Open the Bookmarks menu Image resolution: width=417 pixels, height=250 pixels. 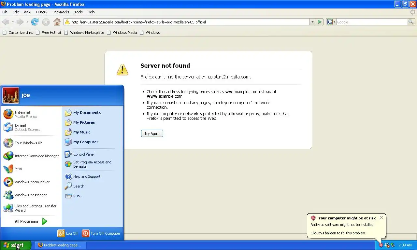click(x=61, y=12)
